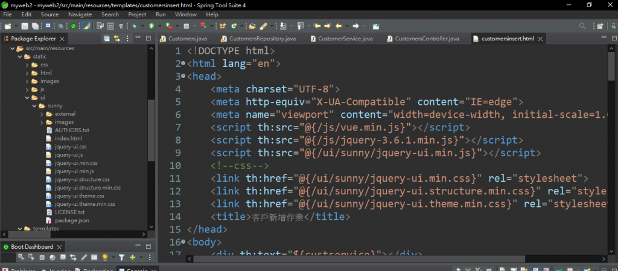Click the green Run button
618x271 pixels.
click(x=151, y=26)
